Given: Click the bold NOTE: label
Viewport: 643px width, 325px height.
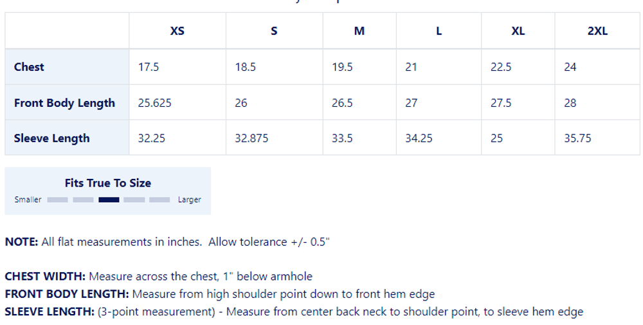Looking at the screenshot, I should (21, 242).
